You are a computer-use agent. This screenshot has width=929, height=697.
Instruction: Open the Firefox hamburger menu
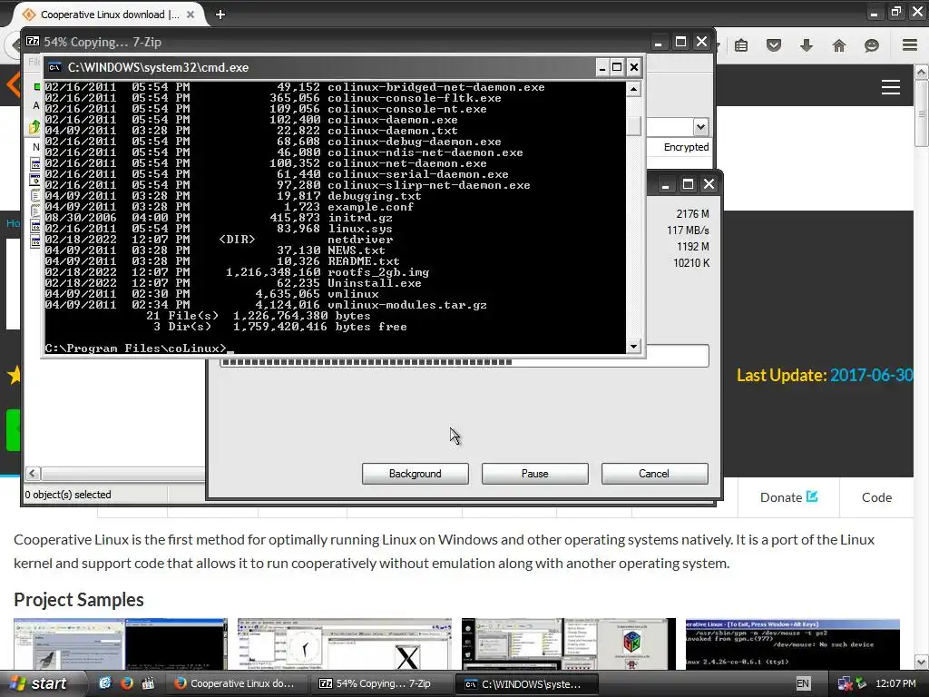click(x=910, y=45)
